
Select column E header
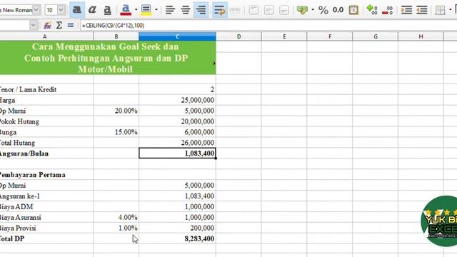pyautogui.click(x=284, y=36)
